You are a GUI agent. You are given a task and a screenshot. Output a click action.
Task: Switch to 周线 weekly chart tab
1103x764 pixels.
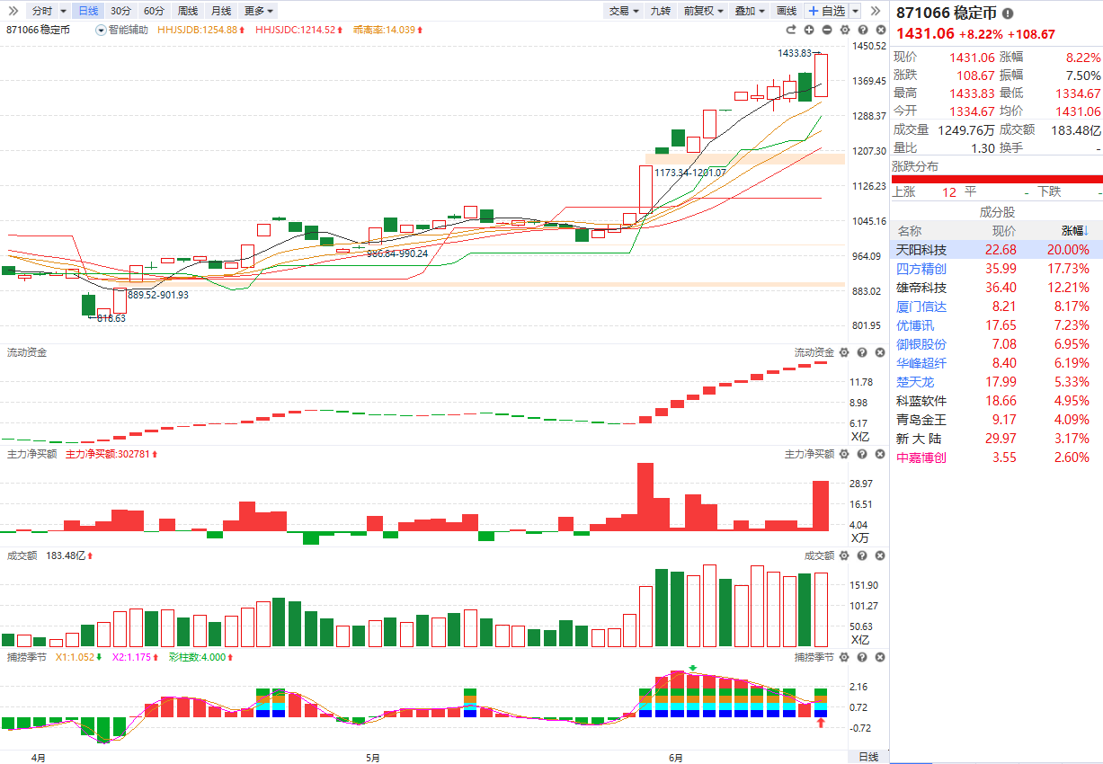[x=188, y=11]
